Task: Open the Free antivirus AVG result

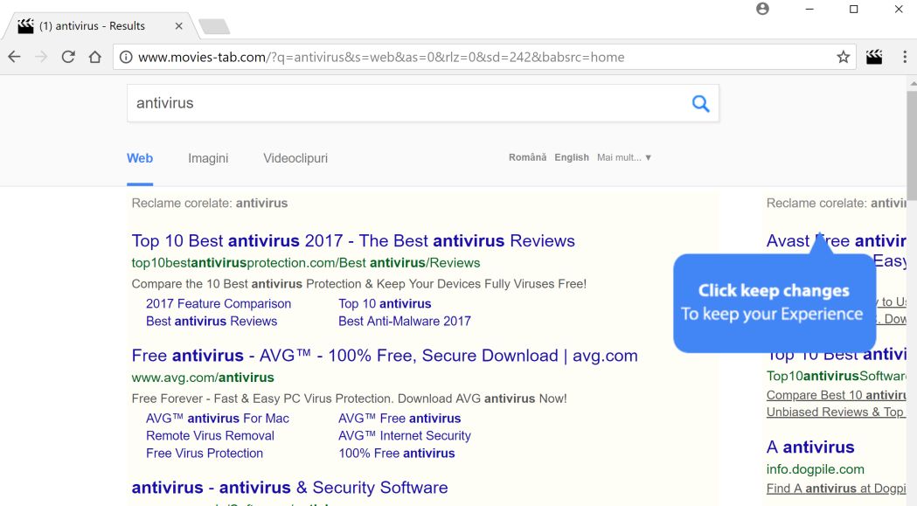Action: pos(385,356)
